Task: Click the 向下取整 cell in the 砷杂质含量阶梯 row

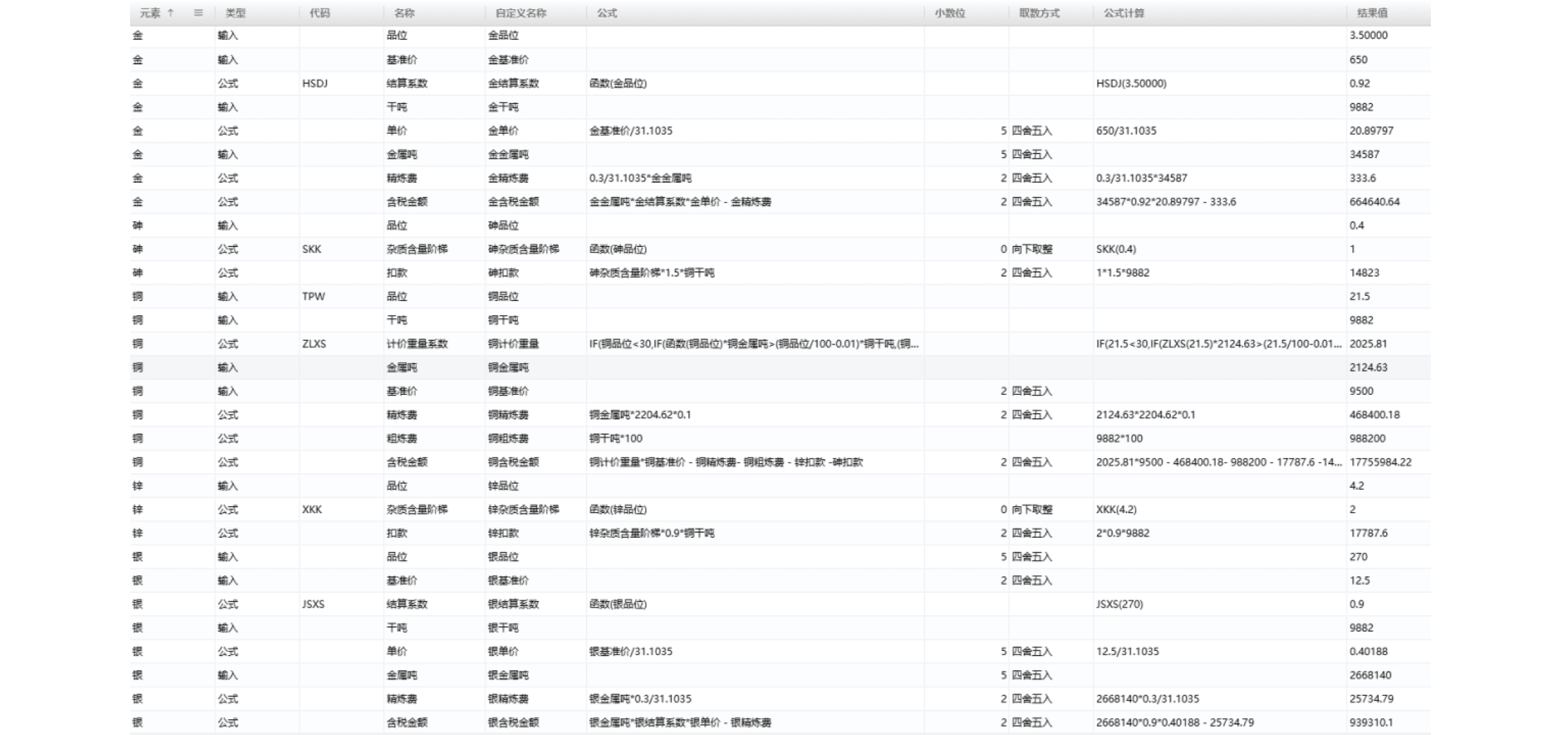Action: click(x=1032, y=249)
